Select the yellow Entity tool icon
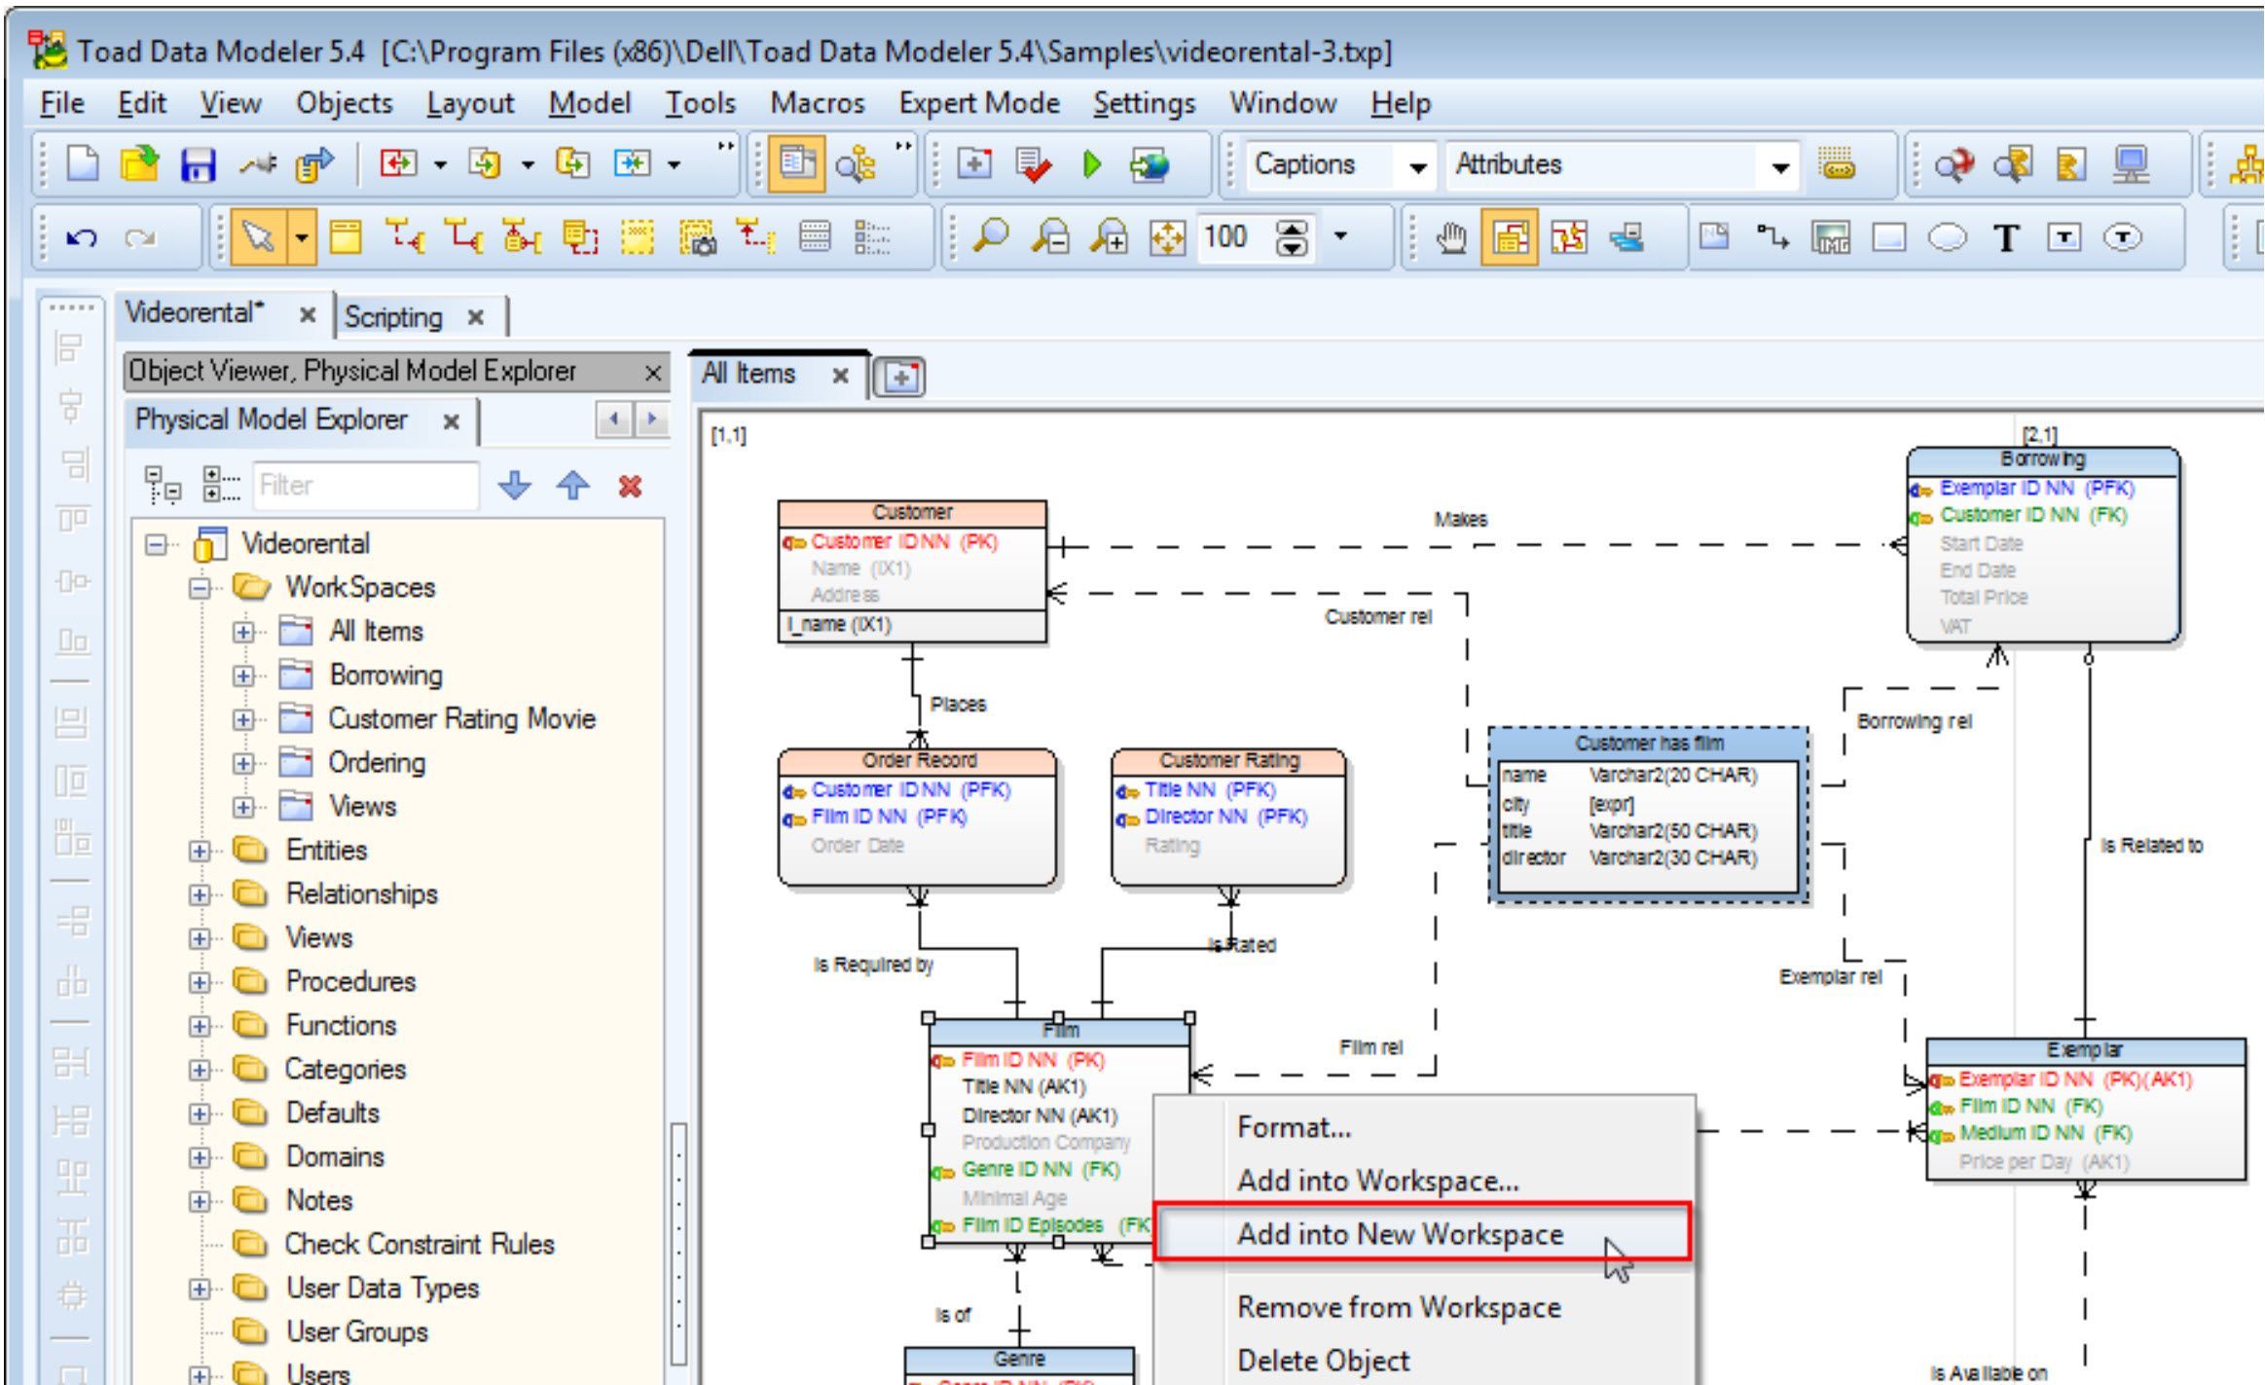 pyautogui.click(x=345, y=237)
